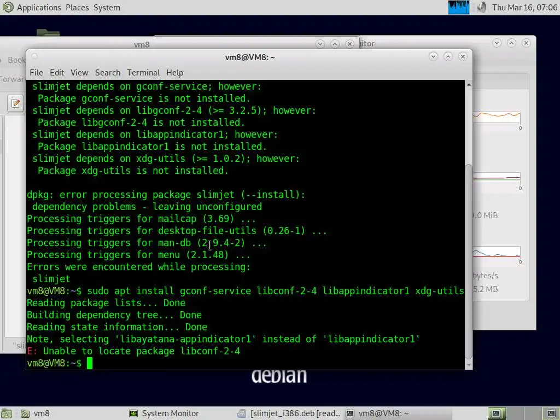The width and height of the screenshot is (560, 420).
Task: Click the 'Reading package lists... Done' line
Action: point(106,303)
